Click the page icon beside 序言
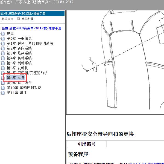The image size is (164, 164). tap(3, 33)
